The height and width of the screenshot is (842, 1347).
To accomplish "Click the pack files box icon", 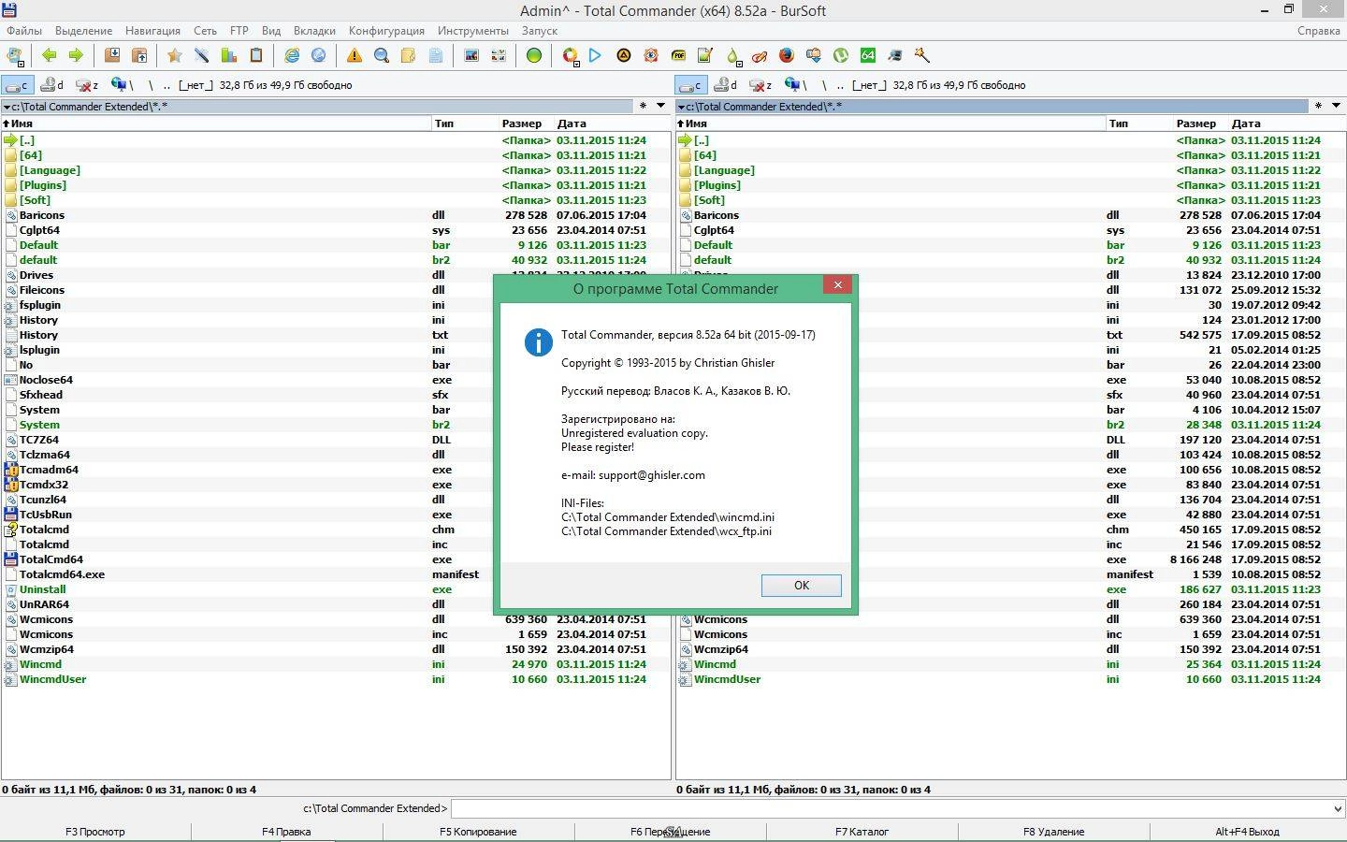I will pyautogui.click(x=112, y=56).
